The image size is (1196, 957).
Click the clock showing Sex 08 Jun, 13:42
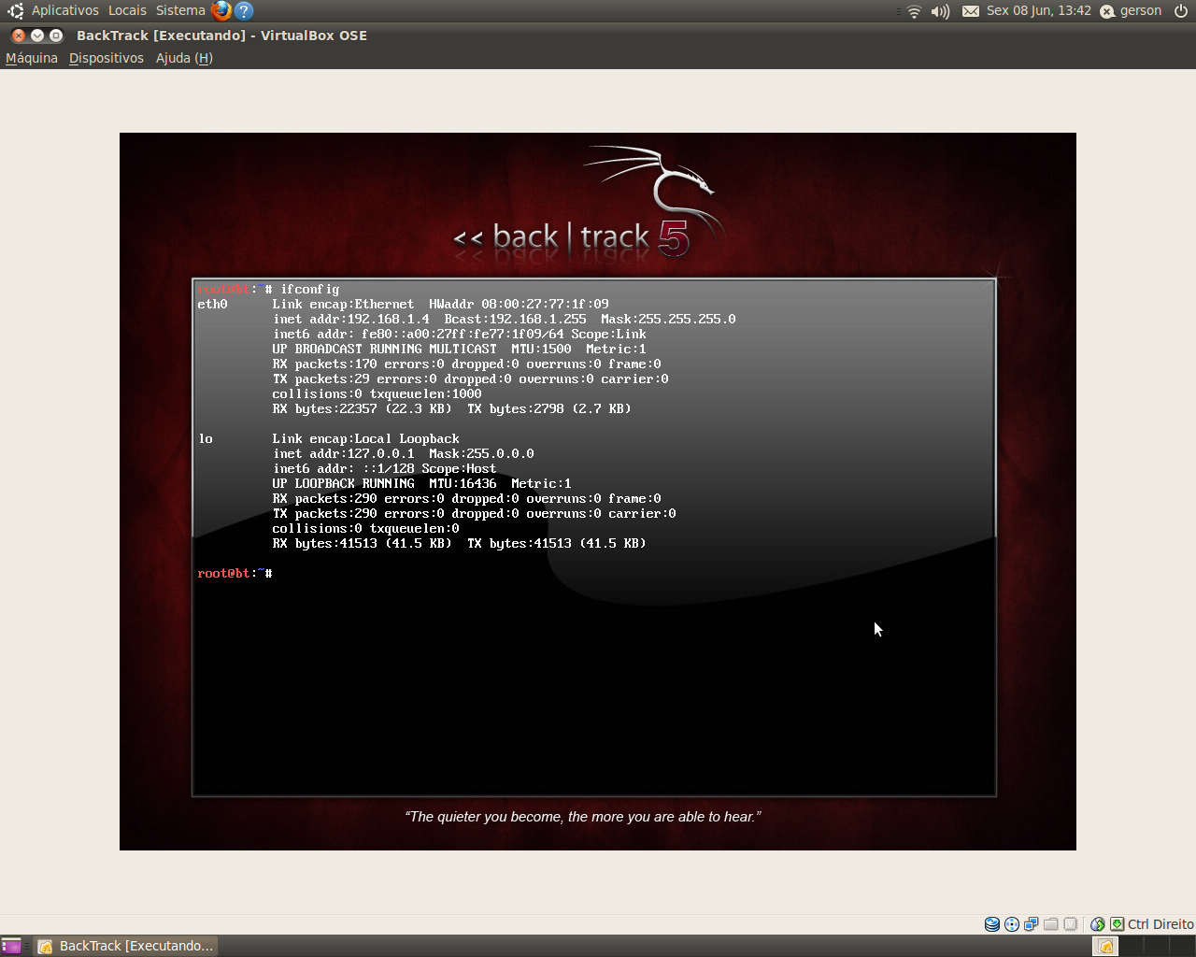coord(1039,10)
